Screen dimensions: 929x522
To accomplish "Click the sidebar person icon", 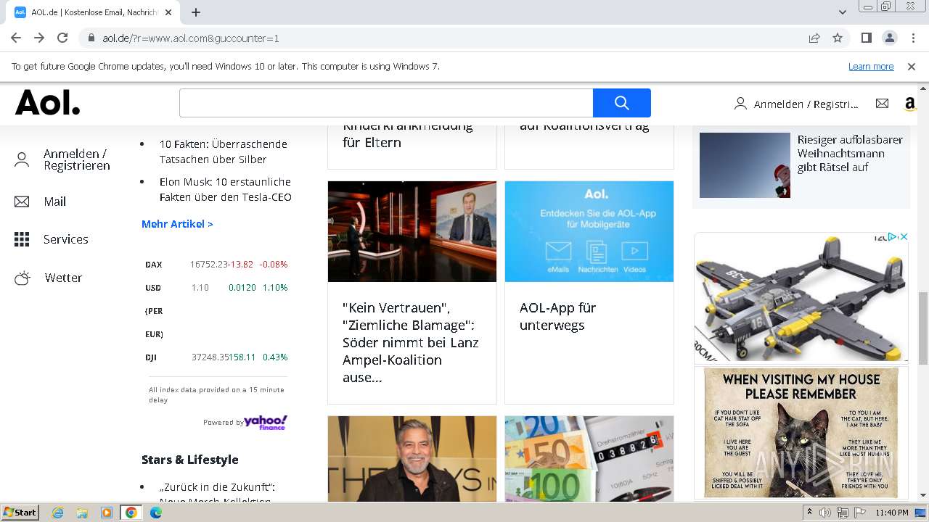I will (22, 160).
